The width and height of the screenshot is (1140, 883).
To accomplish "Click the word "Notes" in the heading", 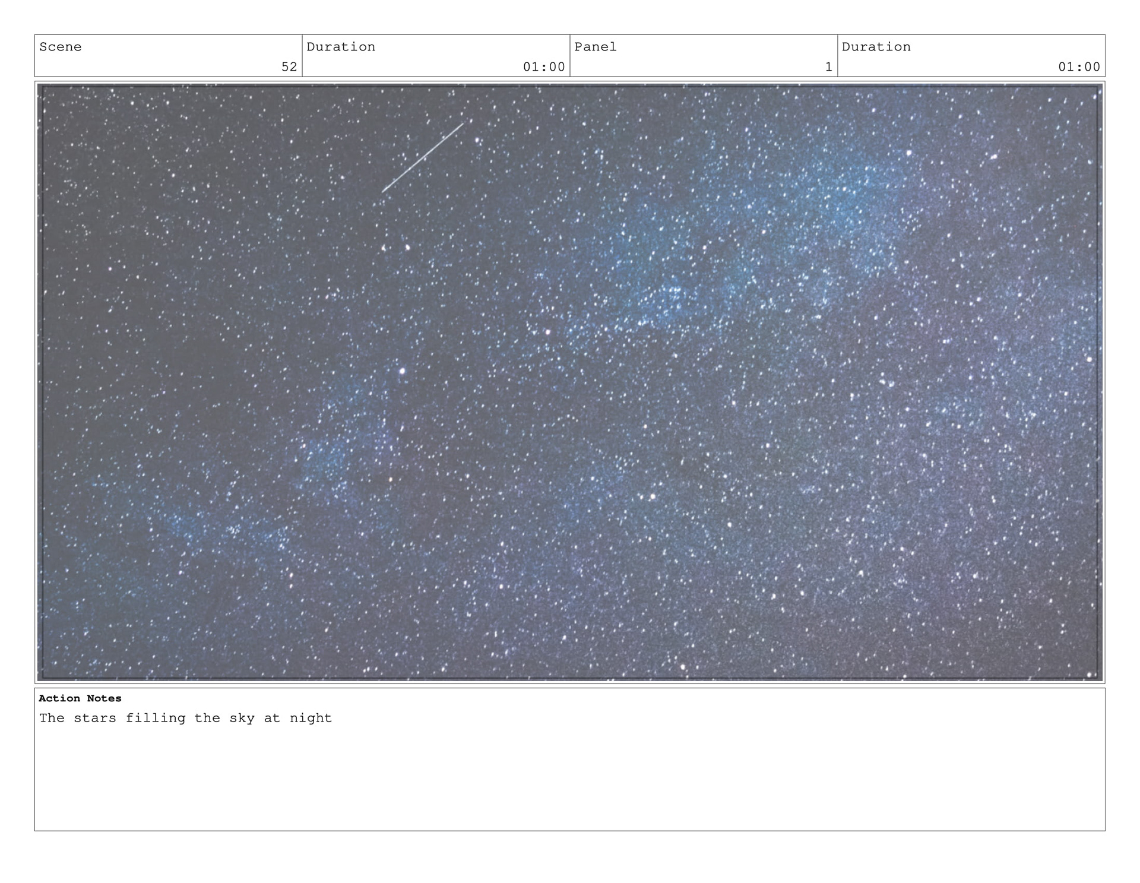I will 104,698.
